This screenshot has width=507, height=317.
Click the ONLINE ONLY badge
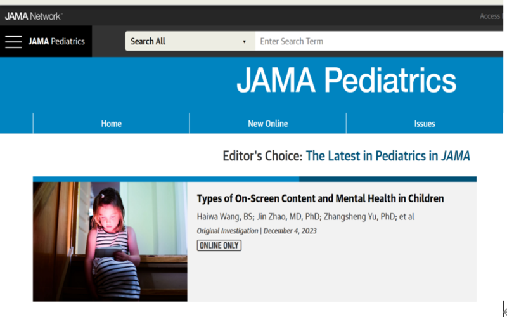point(219,245)
